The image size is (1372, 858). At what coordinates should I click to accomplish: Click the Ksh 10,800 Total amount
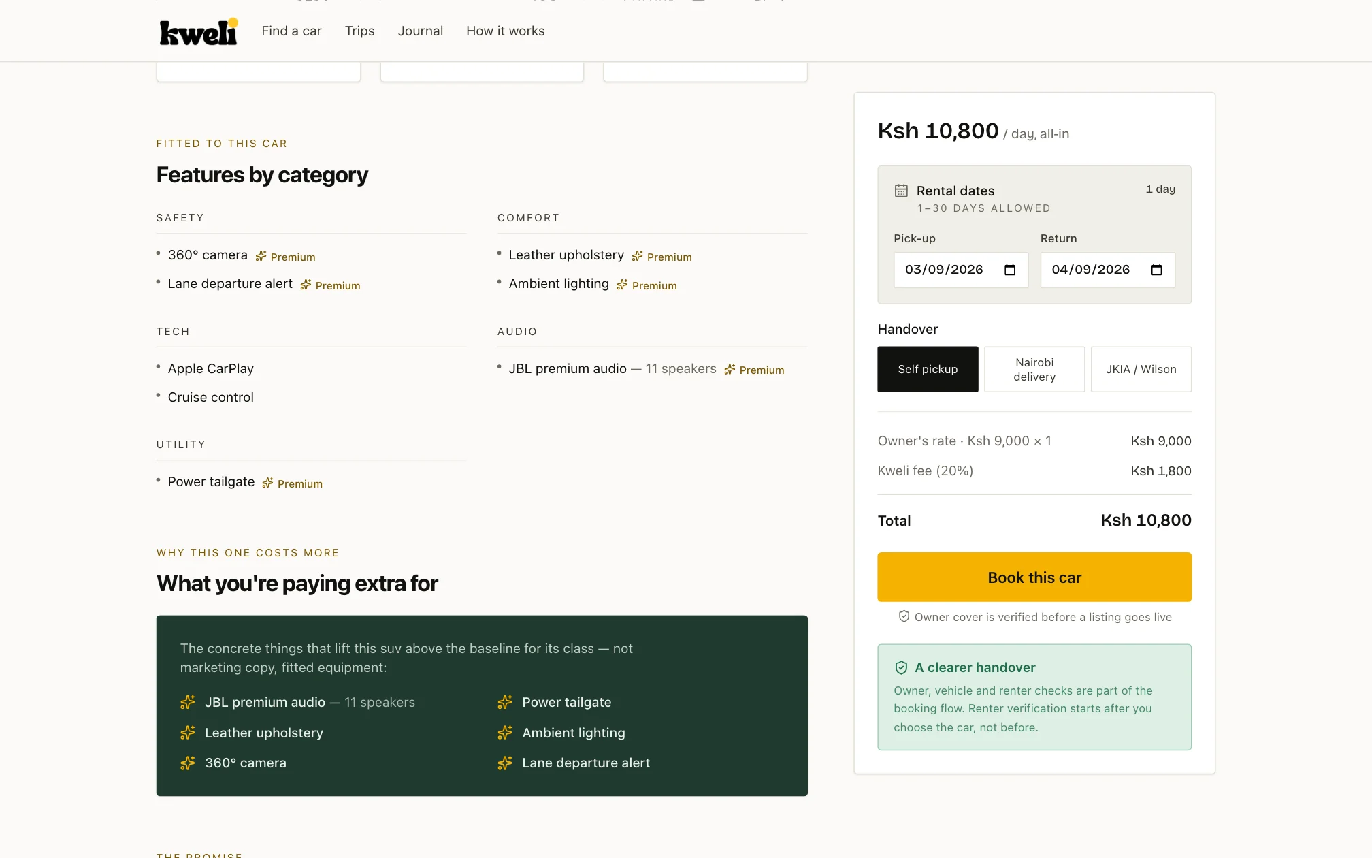(1146, 520)
